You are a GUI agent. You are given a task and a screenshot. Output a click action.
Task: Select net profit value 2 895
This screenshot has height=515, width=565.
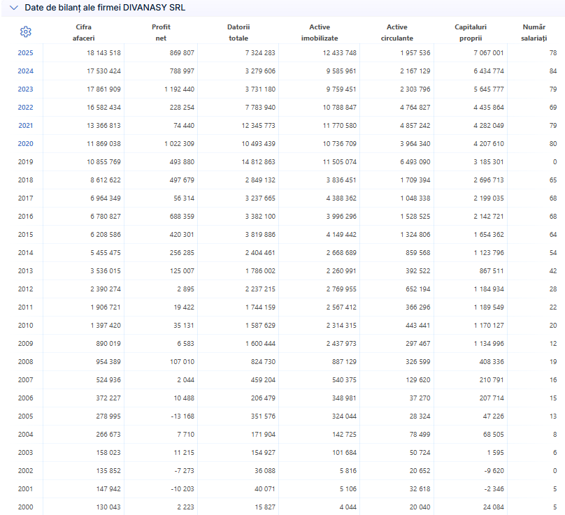tap(185, 289)
